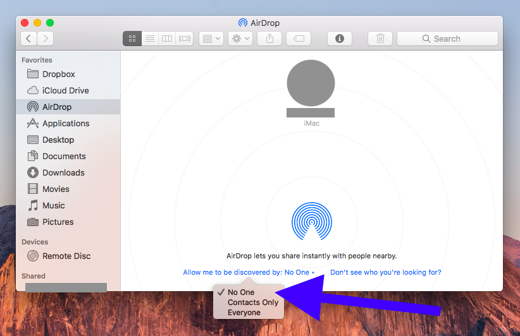Image resolution: width=520 pixels, height=336 pixels.
Task: Click the iMac device label
Action: coord(311,123)
